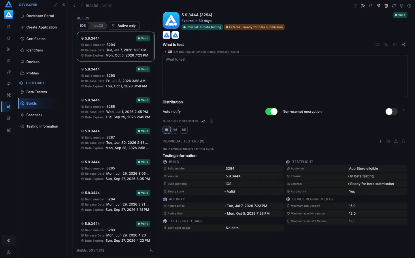The image size is (415, 258).
Task: Click the Save icon next to Non-exempt encryption
Action: pos(403,111)
